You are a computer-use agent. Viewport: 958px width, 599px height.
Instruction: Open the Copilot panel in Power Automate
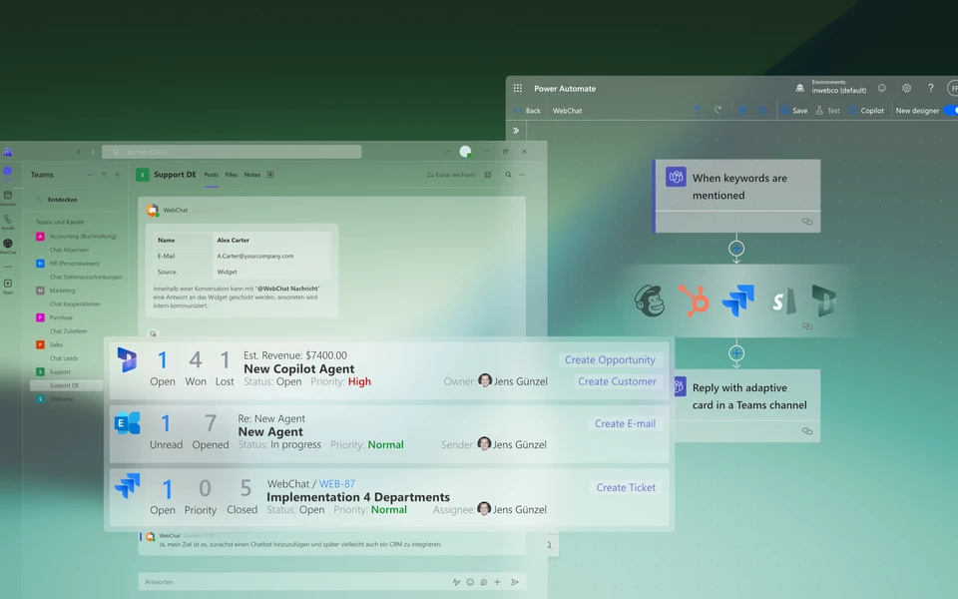pos(867,111)
